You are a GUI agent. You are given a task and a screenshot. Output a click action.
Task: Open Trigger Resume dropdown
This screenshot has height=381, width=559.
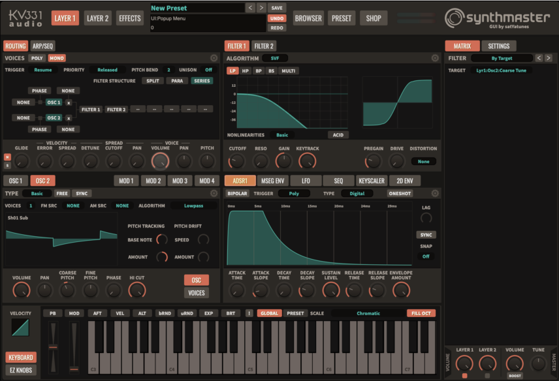(43, 70)
